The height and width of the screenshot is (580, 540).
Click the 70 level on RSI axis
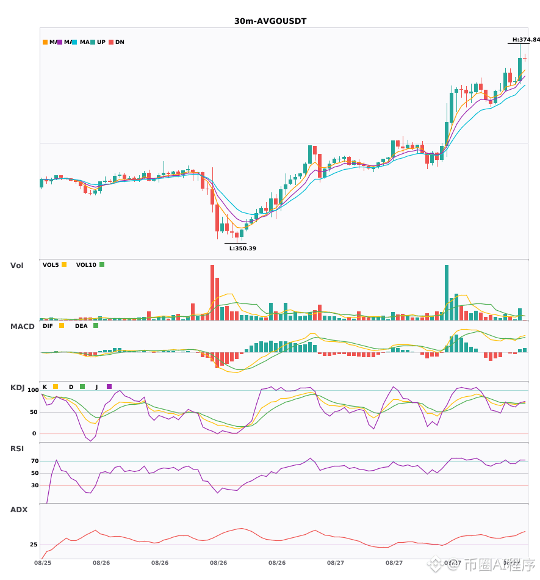tap(35, 461)
